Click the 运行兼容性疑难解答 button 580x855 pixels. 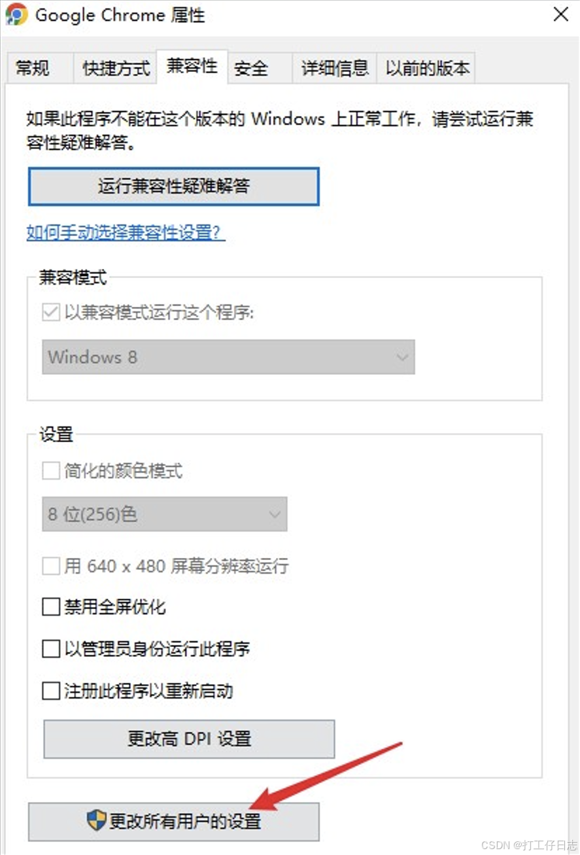tap(173, 186)
